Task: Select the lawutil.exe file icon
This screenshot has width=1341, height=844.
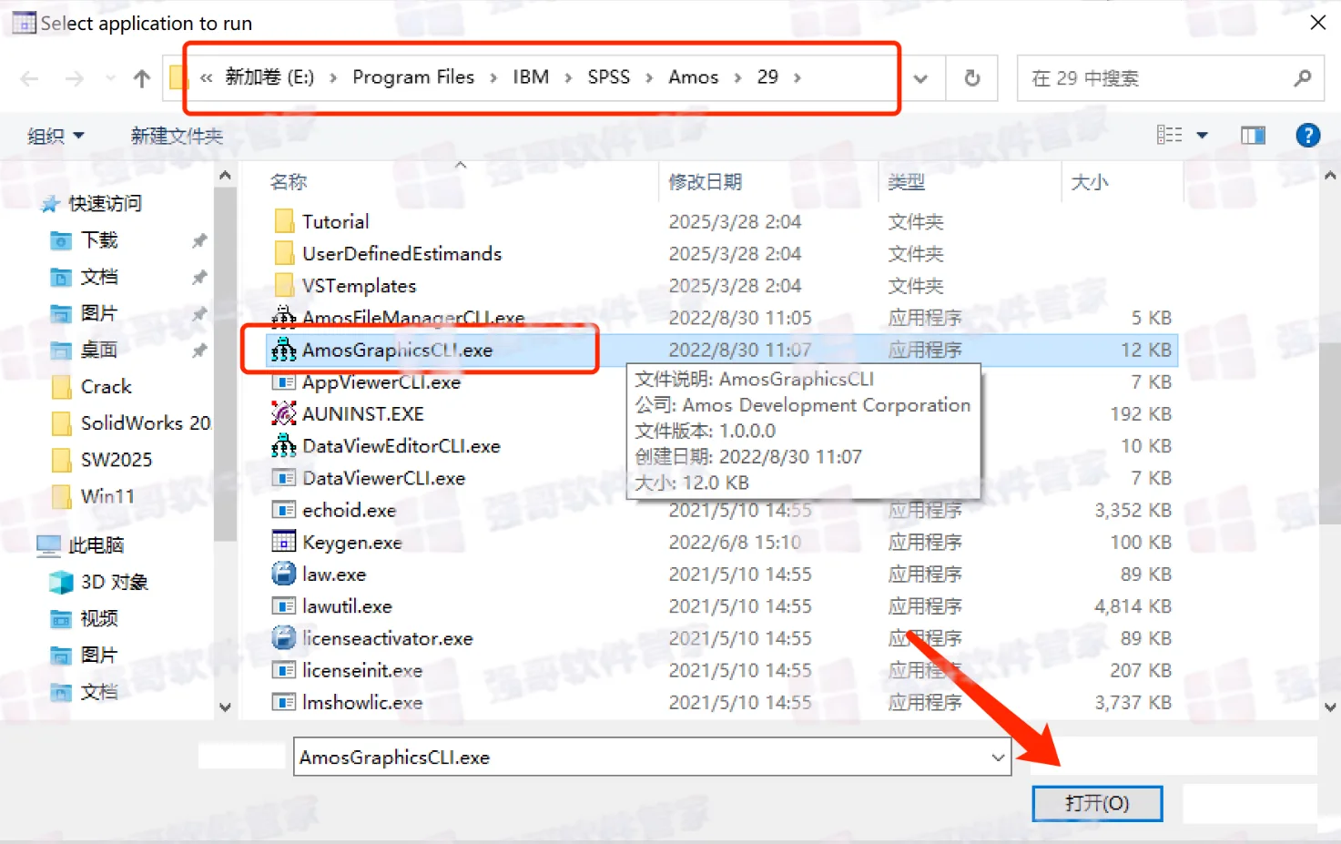Action: click(x=283, y=606)
